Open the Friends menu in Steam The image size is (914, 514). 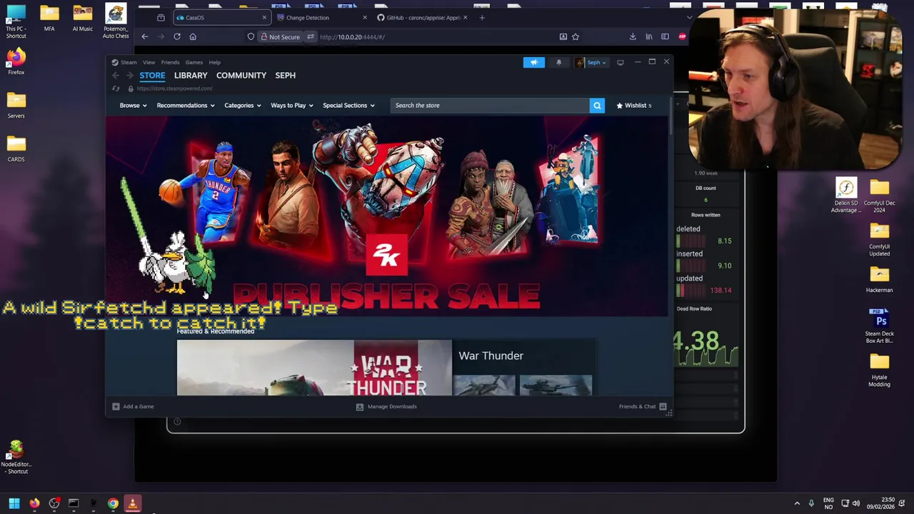coord(170,62)
